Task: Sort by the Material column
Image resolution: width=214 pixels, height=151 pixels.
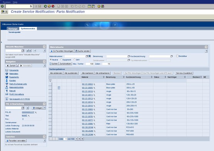Action: 104,77
